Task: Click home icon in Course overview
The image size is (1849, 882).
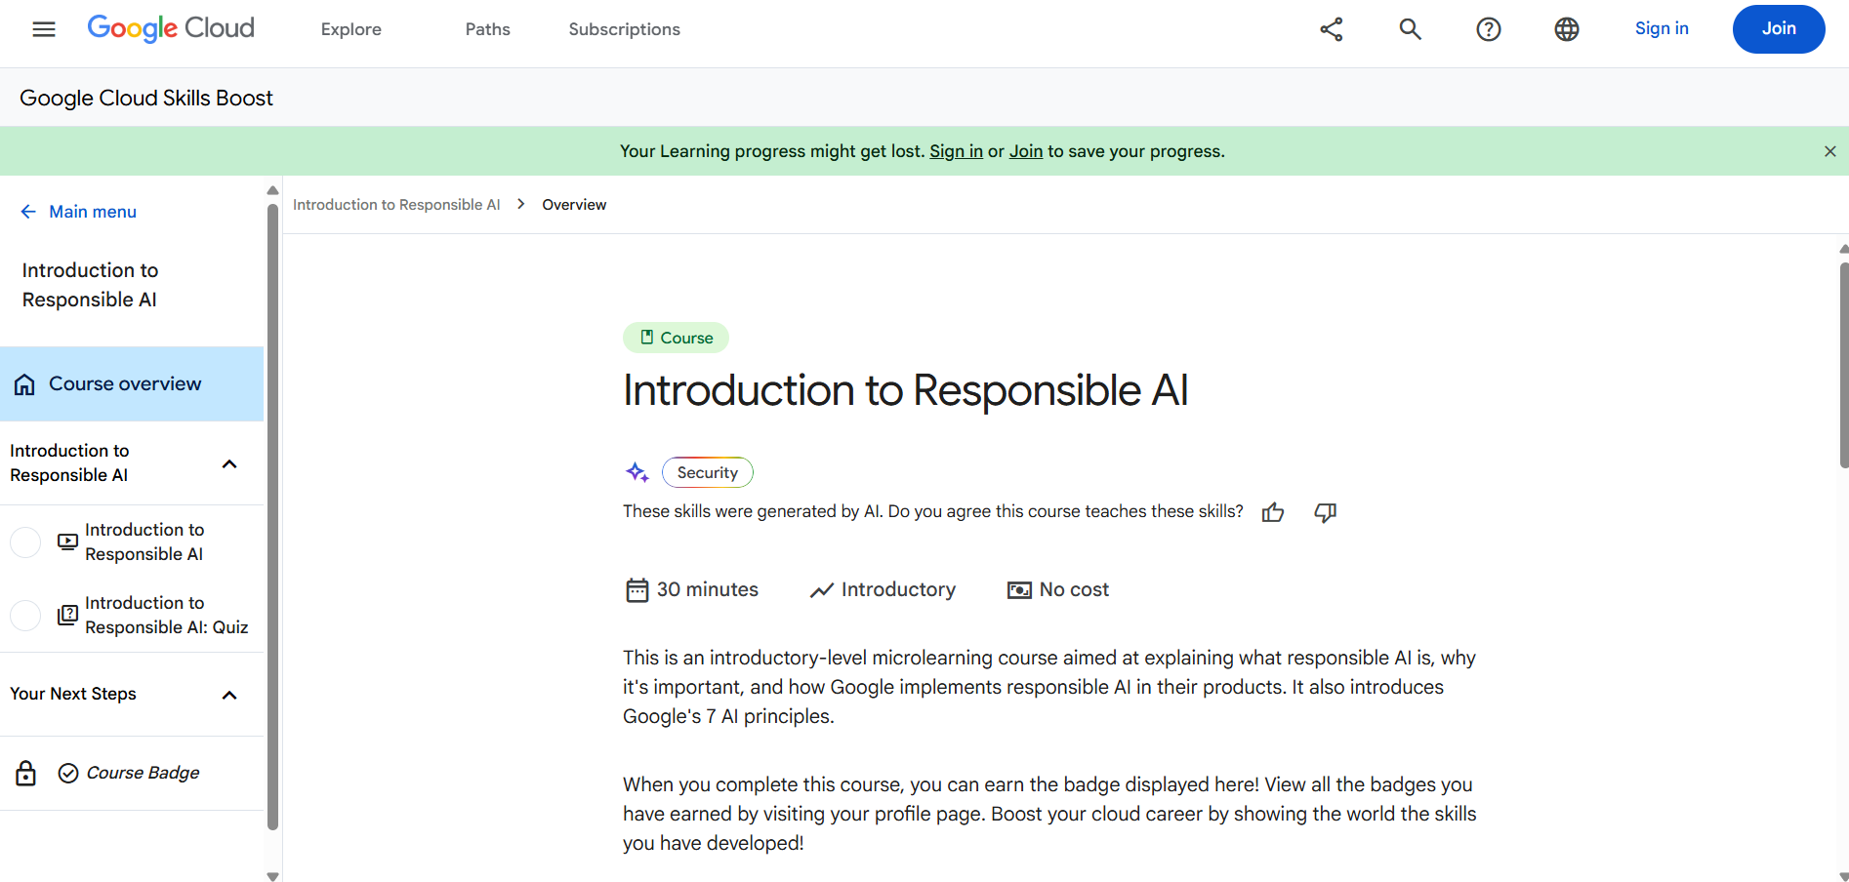Action: click(24, 384)
